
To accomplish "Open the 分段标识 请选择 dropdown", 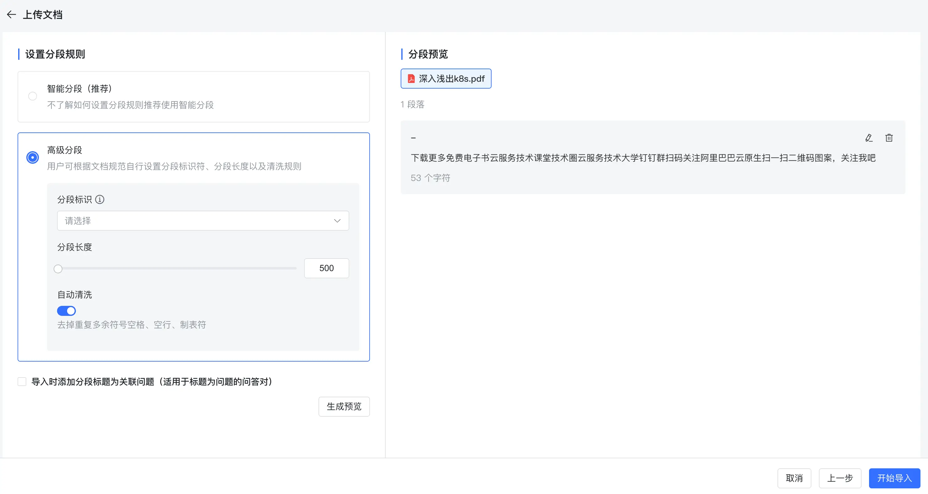I will (203, 221).
